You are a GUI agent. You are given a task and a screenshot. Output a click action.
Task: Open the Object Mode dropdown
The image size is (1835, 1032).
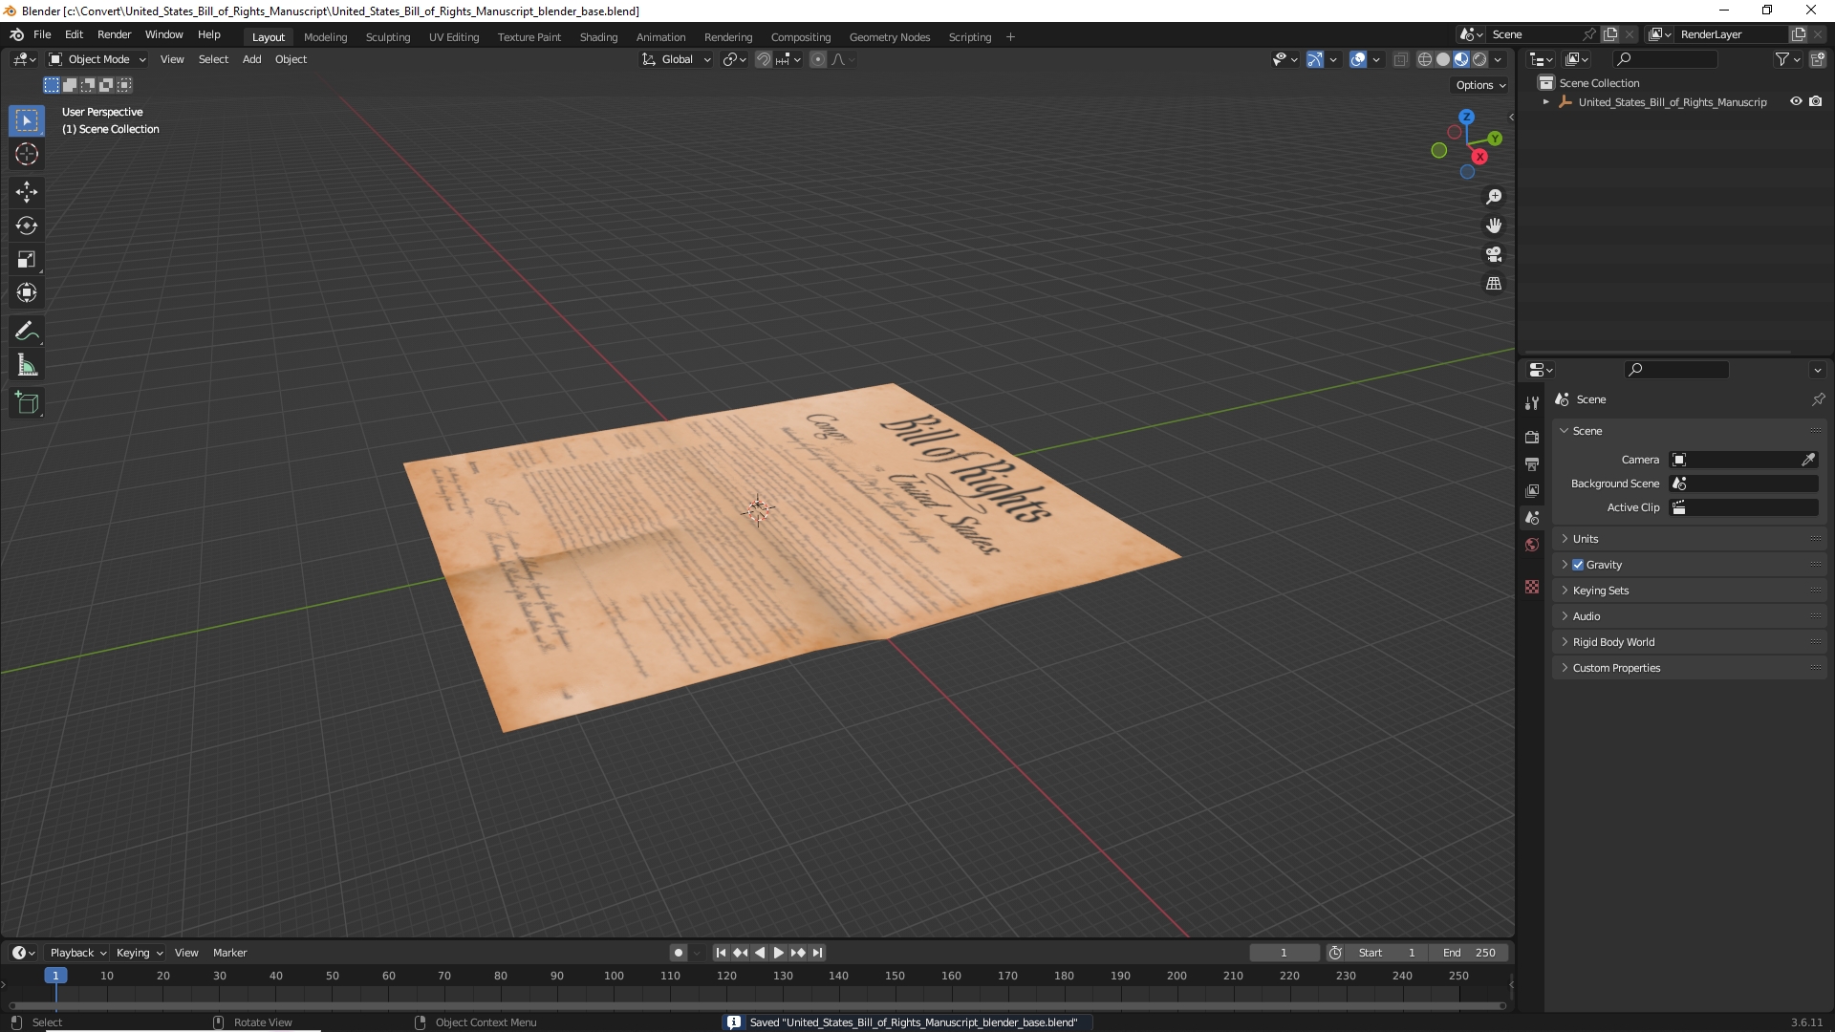[97, 59]
